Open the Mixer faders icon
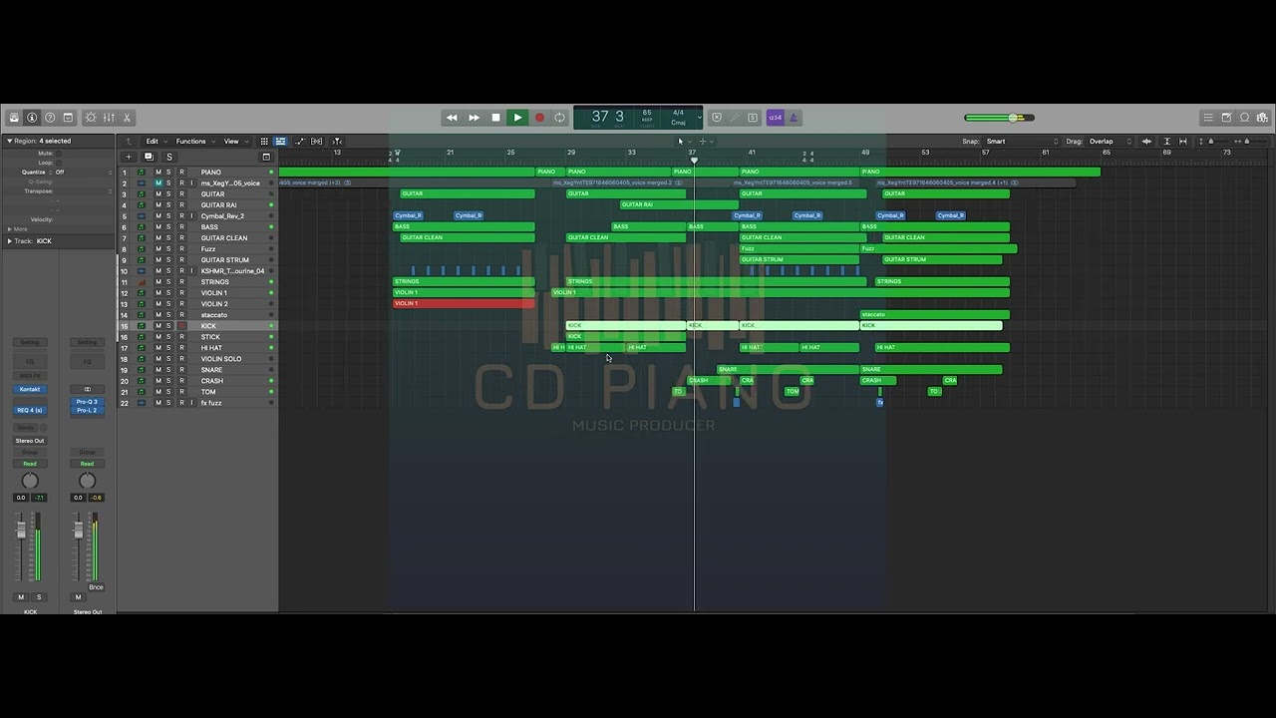This screenshot has height=718, width=1276. coord(109,118)
